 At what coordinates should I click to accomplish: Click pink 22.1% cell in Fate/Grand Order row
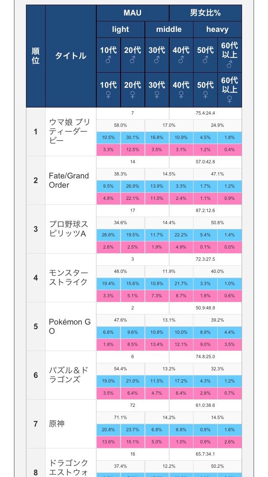point(133,198)
